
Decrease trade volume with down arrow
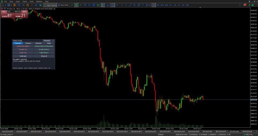click(9, 12)
